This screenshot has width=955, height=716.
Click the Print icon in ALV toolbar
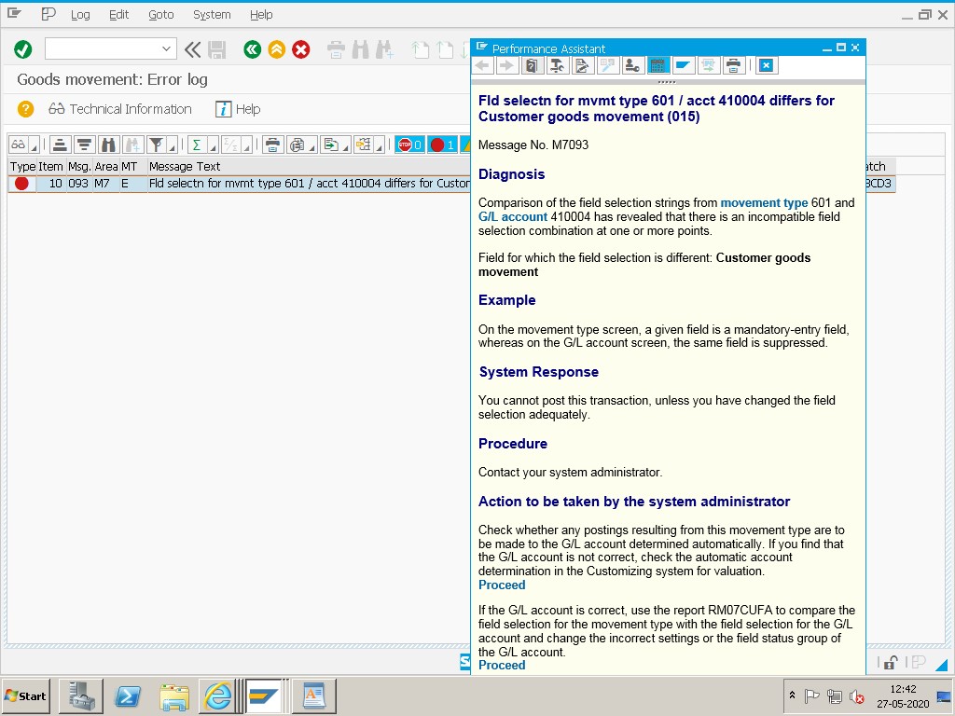point(272,145)
